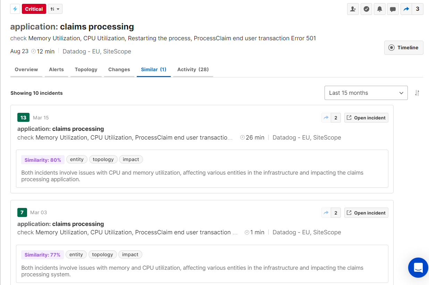
Task: Open the chat support widget
Action: [x=418, y=268]
